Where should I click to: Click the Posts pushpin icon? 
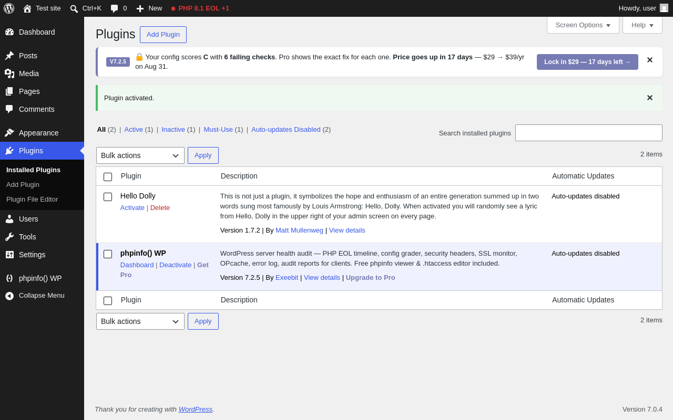[x=9, y=56]
